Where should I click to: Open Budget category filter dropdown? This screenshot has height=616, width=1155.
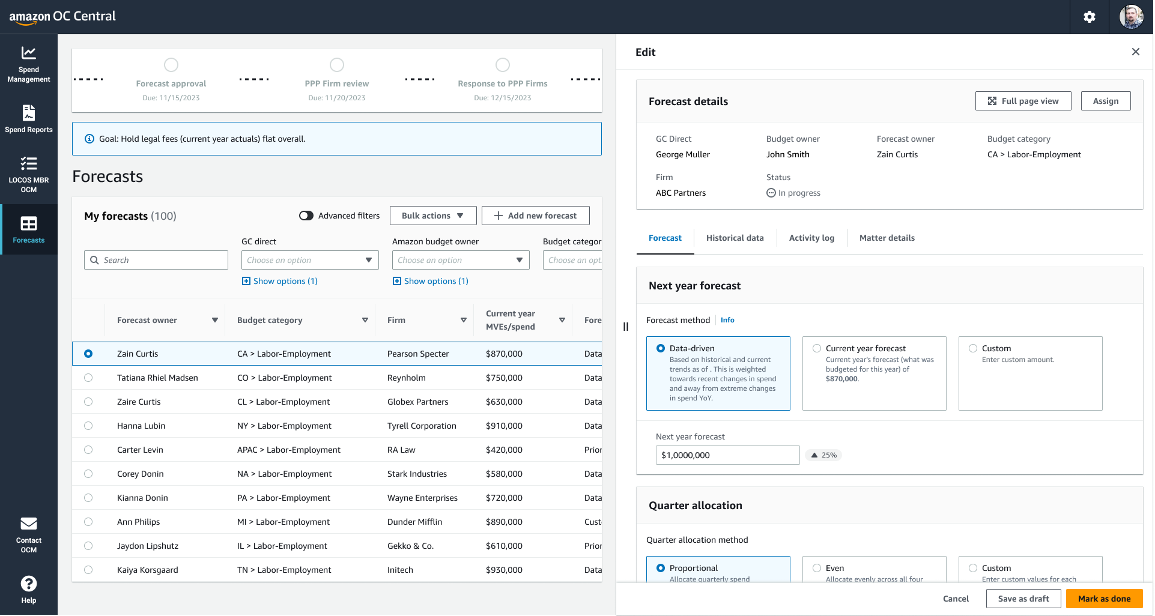(572, 260)
